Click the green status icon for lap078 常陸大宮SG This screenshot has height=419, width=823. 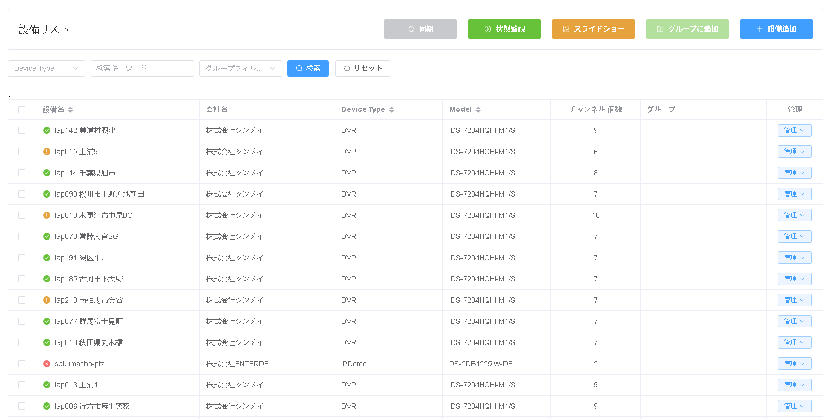[47, 236]
